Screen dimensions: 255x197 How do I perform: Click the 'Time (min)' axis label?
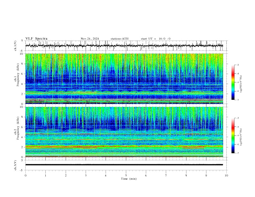coord(129,179)
